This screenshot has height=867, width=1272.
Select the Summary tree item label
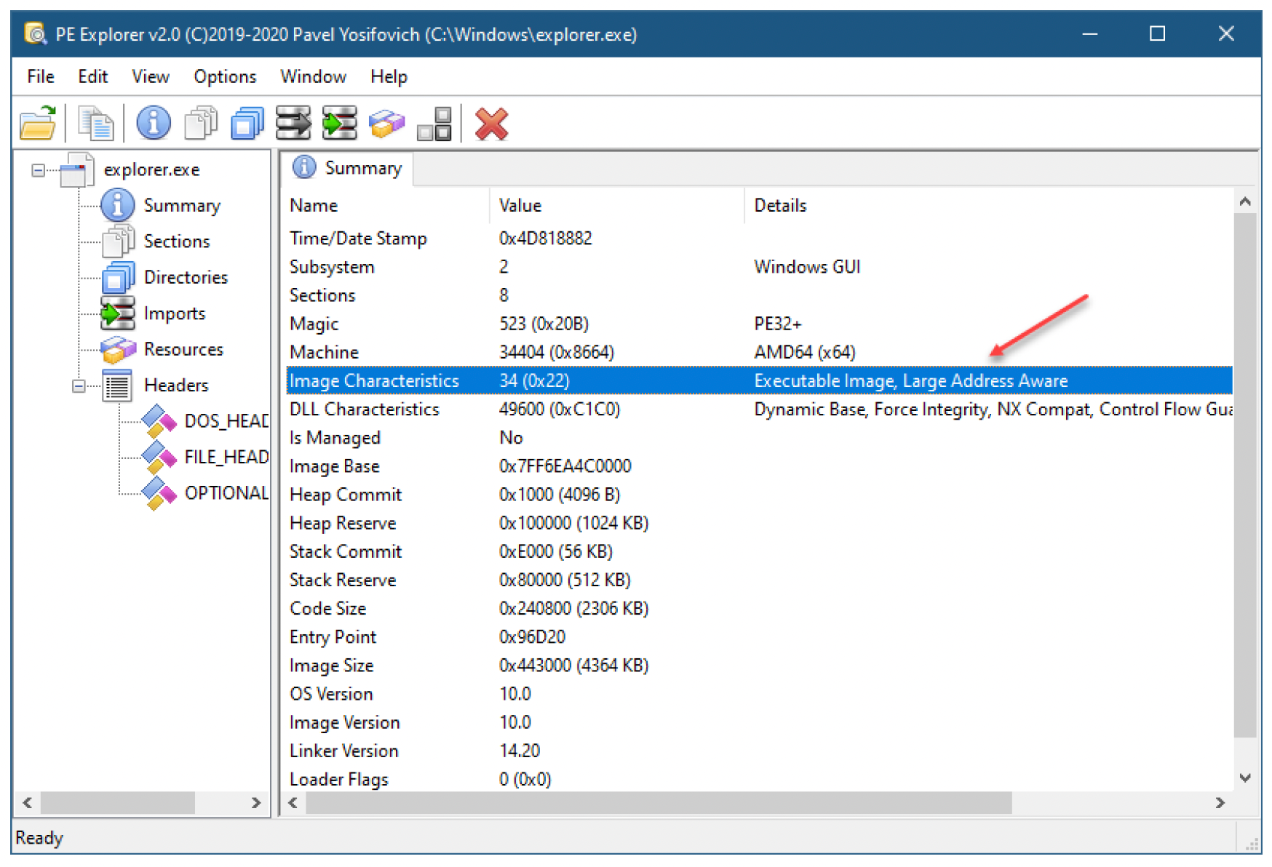(x=182, y=205)
